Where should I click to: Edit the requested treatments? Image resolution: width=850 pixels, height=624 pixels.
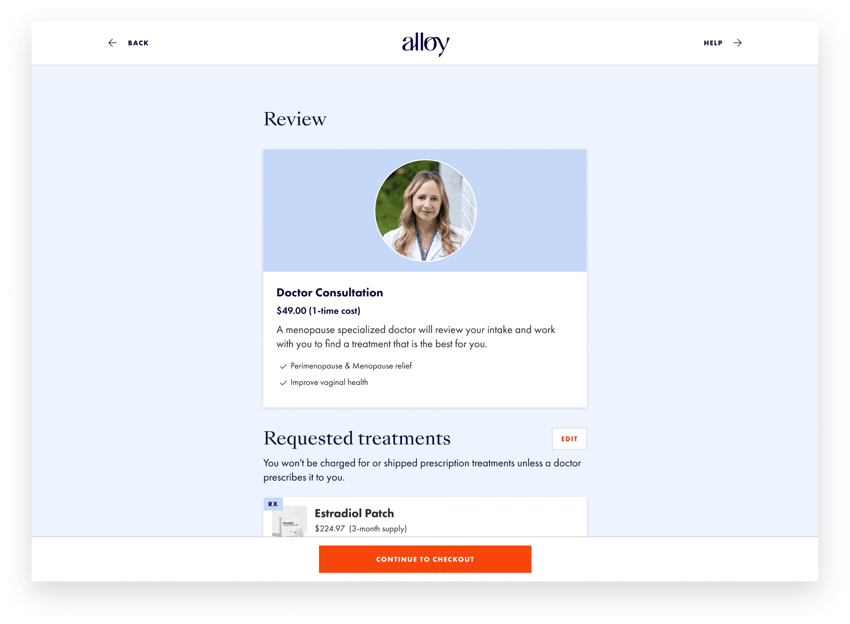569,439
